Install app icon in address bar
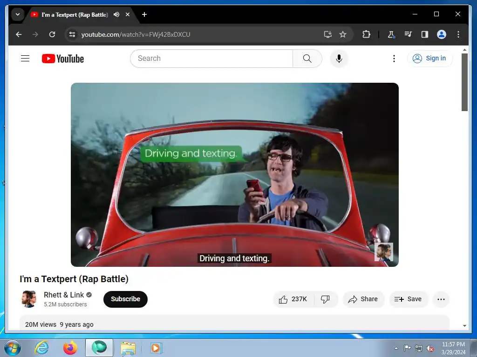Image resolution: width=477 pixels, height=357 pixels. click(327, 34)
